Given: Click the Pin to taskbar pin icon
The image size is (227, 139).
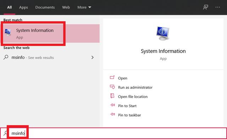Looking at the screenshot, I should pos(112,115).
